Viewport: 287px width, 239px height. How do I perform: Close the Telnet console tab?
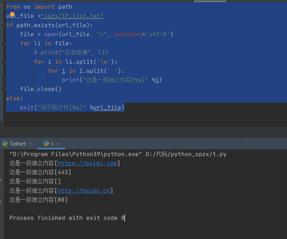pos(30,144)
